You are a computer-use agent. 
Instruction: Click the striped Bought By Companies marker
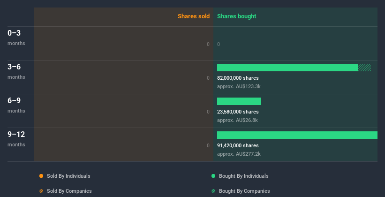[213, 191]
